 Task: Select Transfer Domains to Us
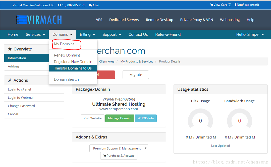[x=73, y=68]
